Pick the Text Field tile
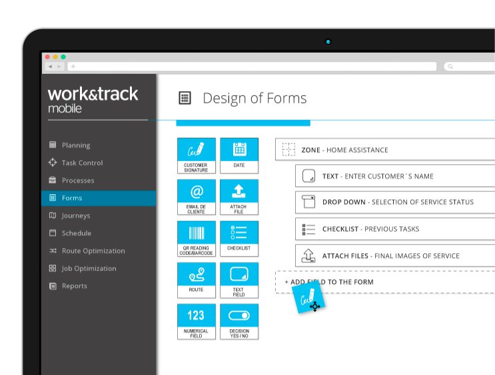The width and height of the screenshot is (495, 375). tap(239, 280)
